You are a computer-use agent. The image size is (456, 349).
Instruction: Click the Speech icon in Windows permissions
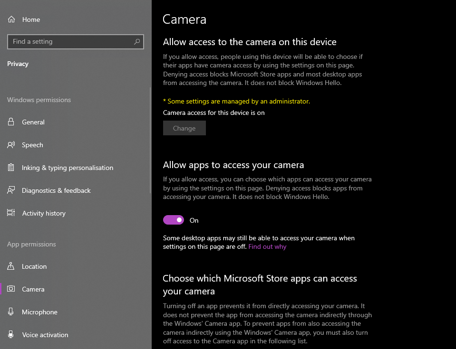pos(10,145)
